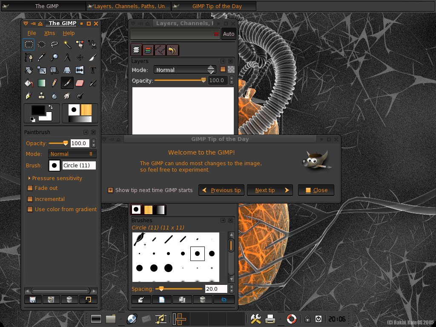The image size is (436, 327).
Task: Select the Paintbrush tool
Action: point(67,83)
